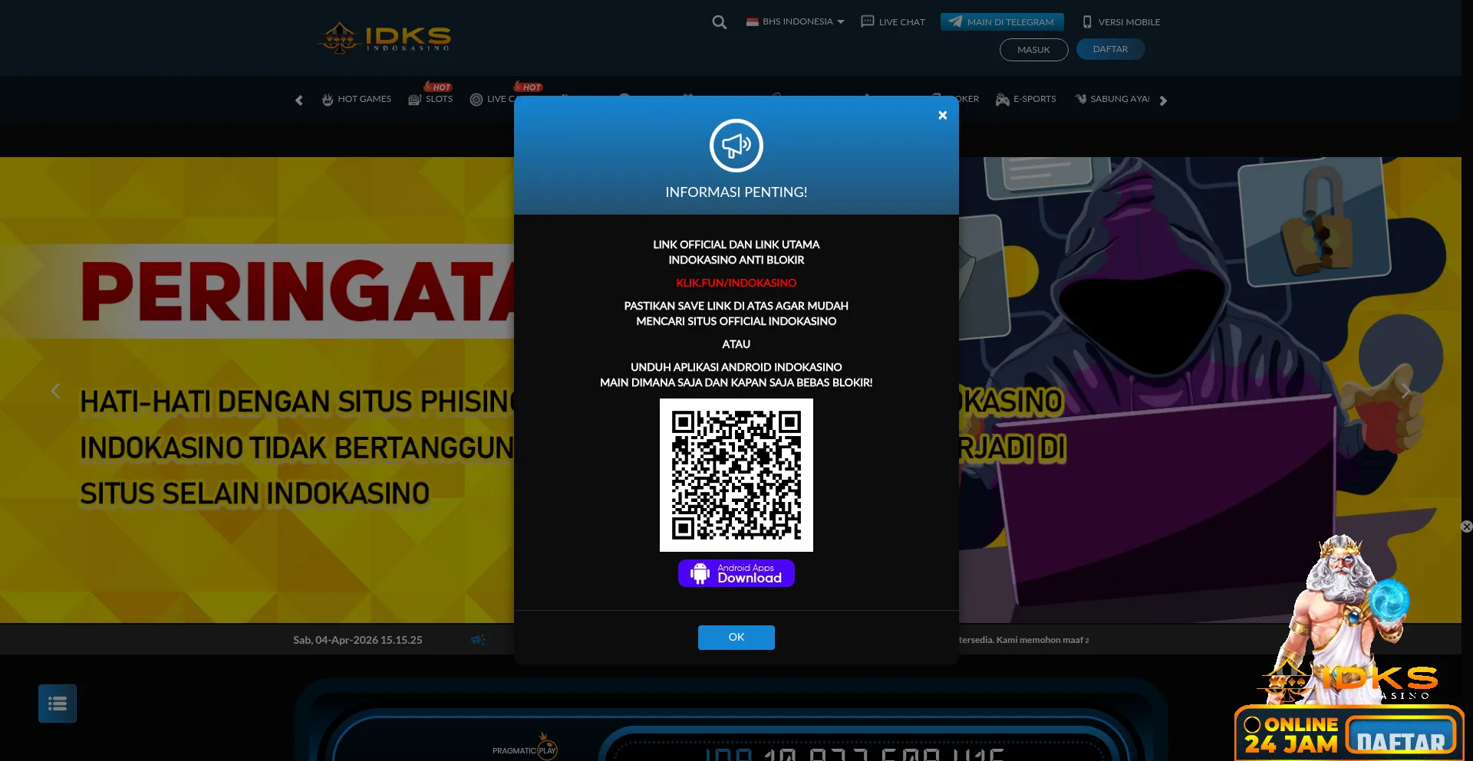
Task: Open the search magnifier icon
Action: tap(719, 22)
